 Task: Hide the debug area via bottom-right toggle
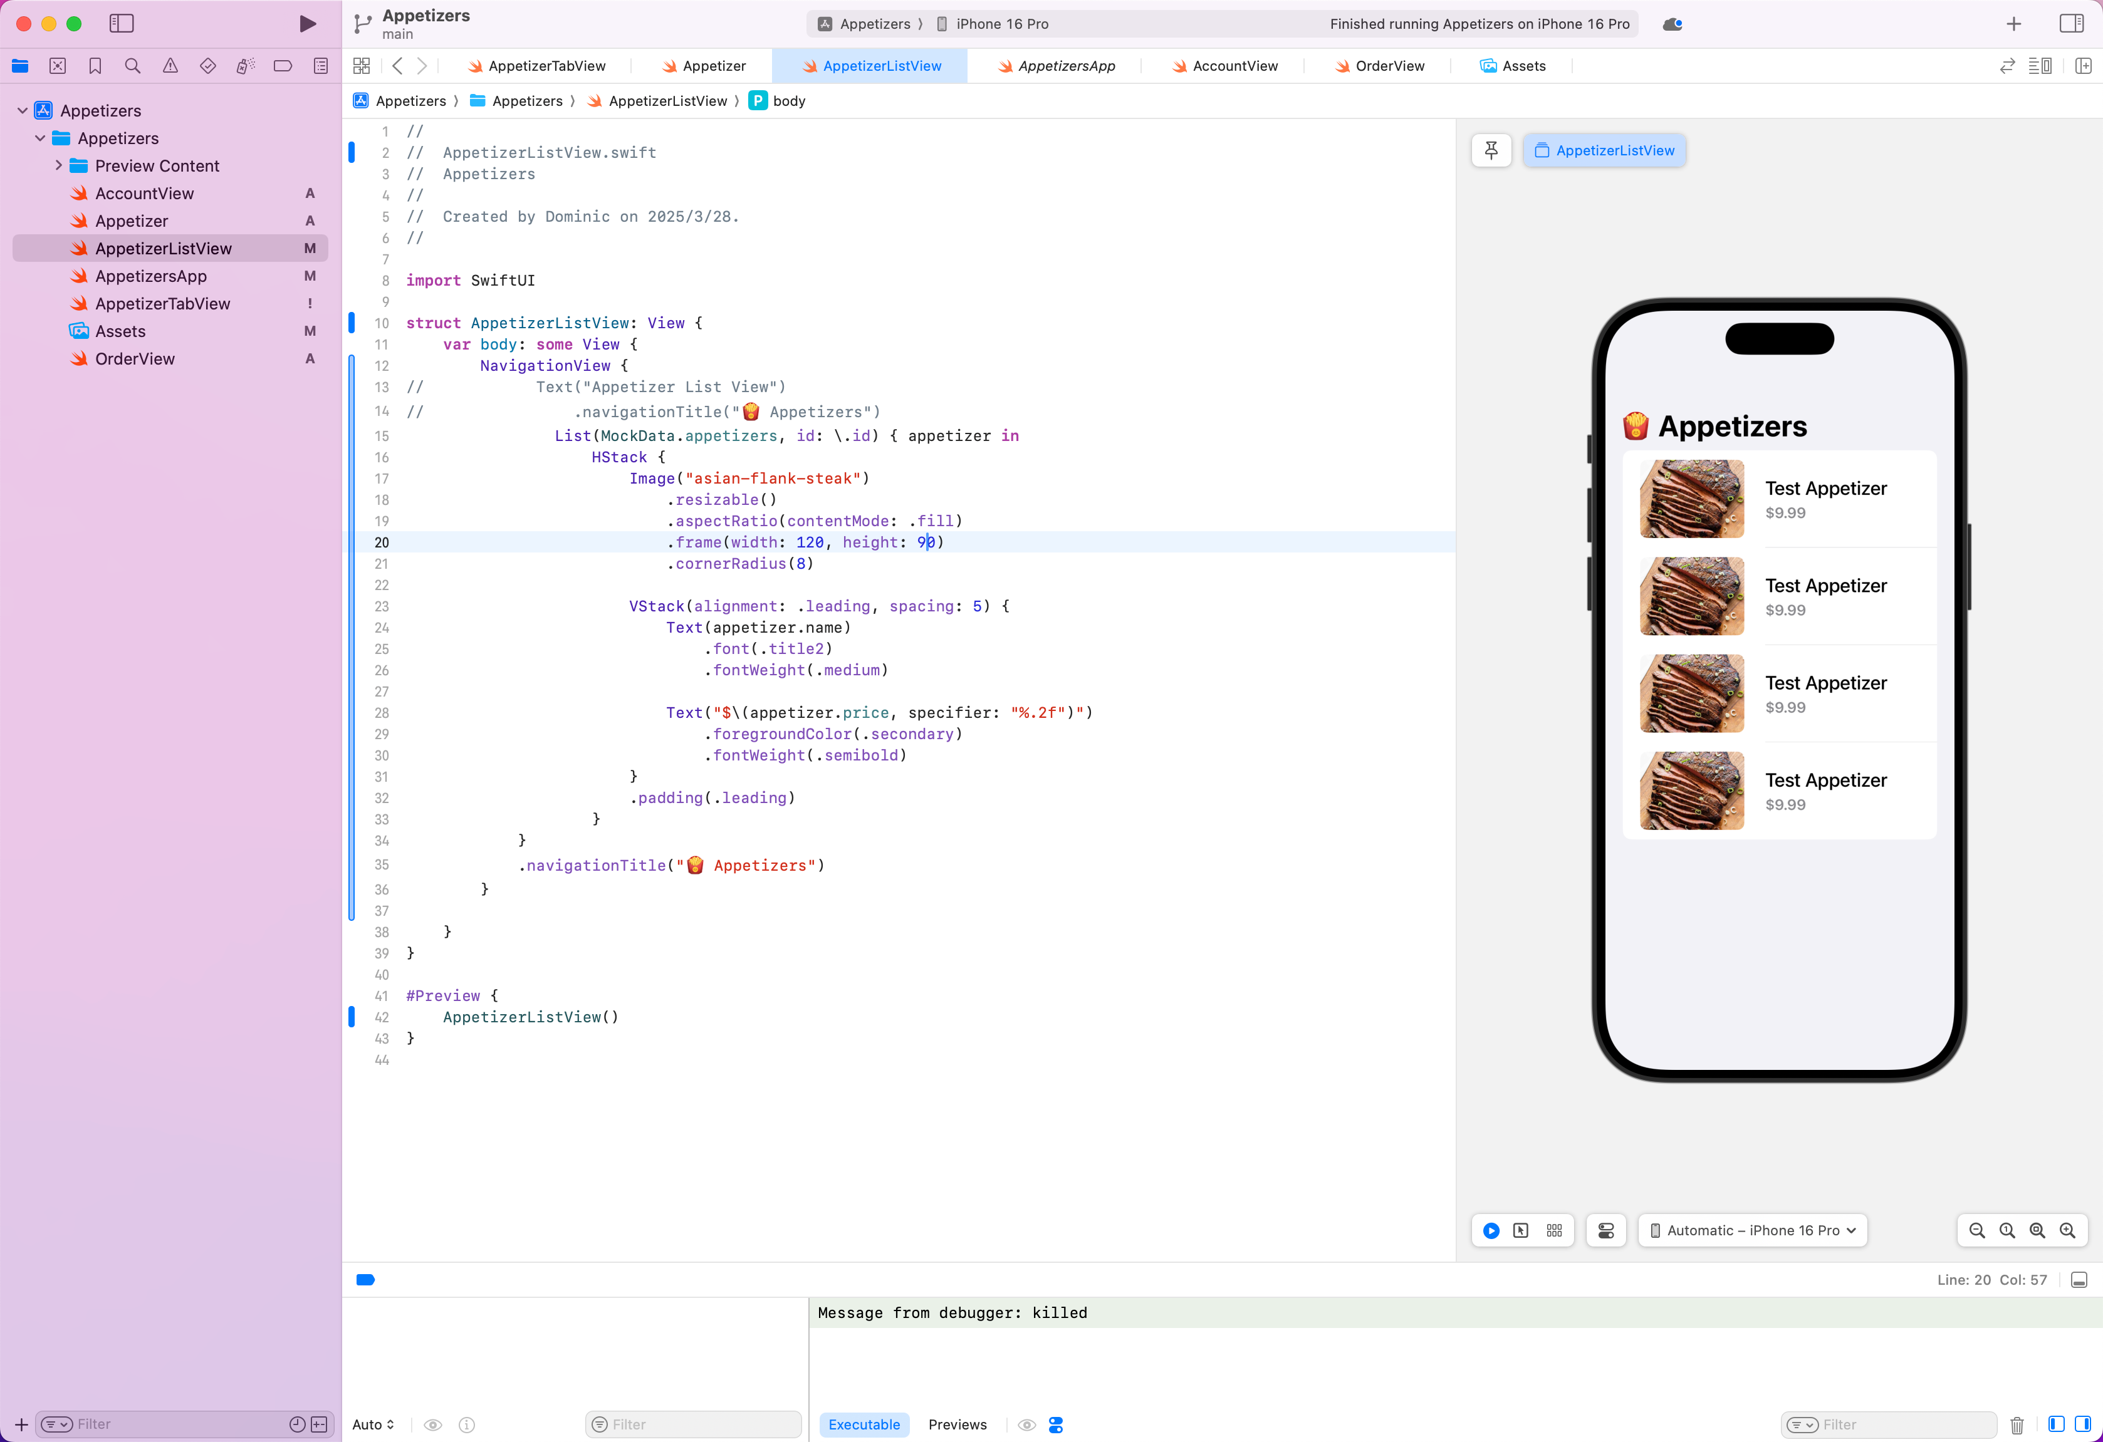click(2079, 1279)
